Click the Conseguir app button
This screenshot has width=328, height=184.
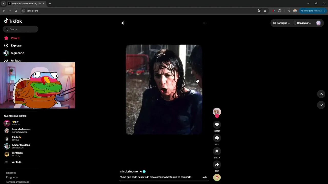coord(302,23)
